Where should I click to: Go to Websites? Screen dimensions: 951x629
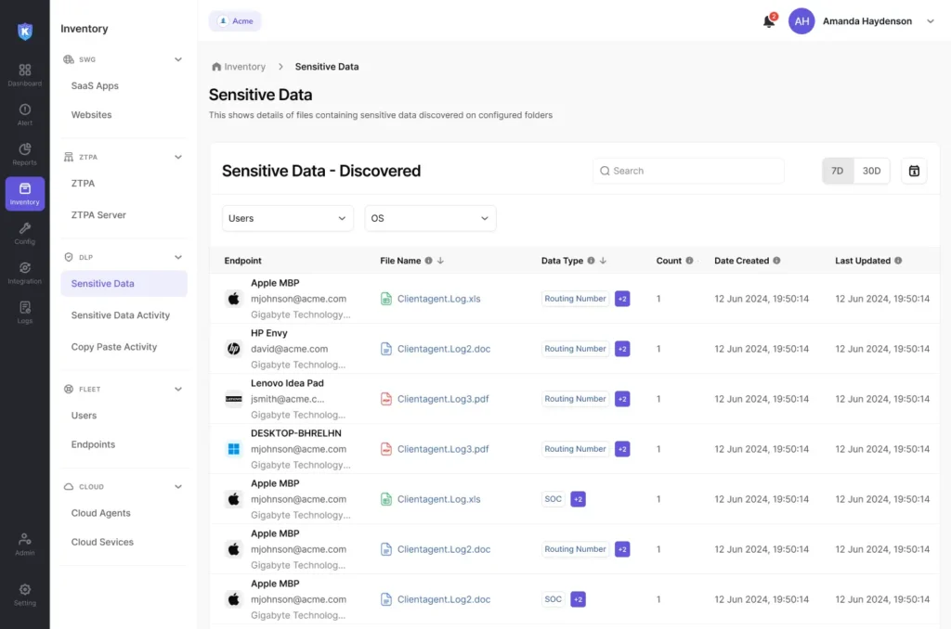point(92,114)
